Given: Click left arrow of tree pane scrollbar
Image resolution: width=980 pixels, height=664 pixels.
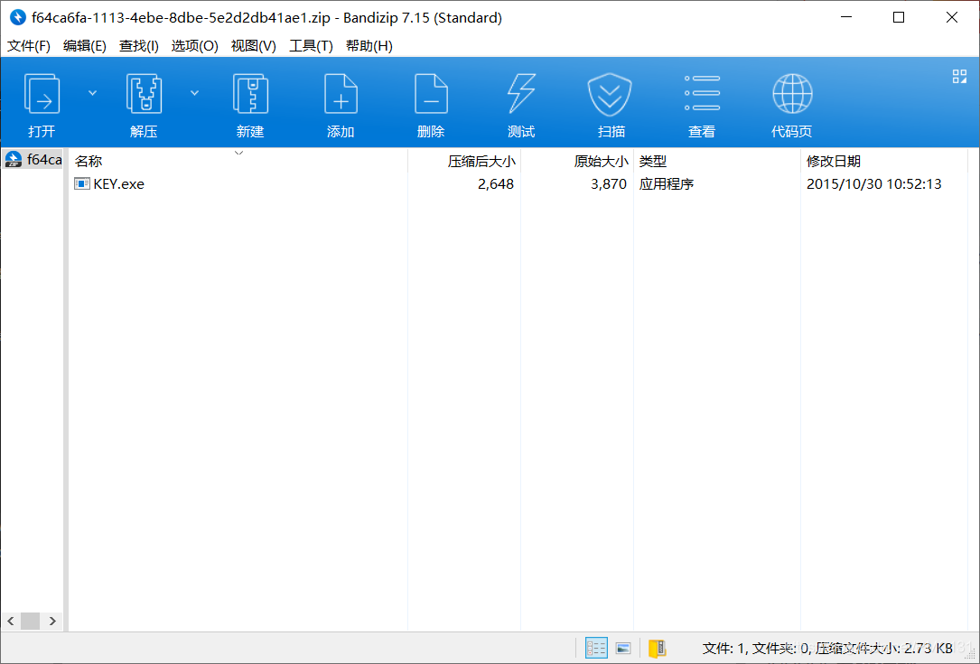Looking at the screenshot, I should 11,621.
